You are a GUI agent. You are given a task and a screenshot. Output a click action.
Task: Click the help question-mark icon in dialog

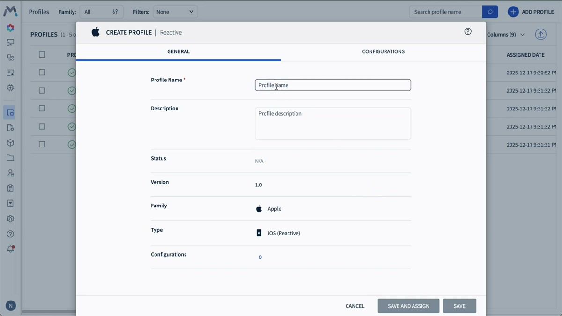(467, 31)
